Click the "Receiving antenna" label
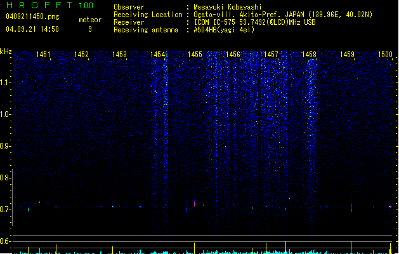The height and width of the screenshot is (254, 399). click(x=146, y=30)
